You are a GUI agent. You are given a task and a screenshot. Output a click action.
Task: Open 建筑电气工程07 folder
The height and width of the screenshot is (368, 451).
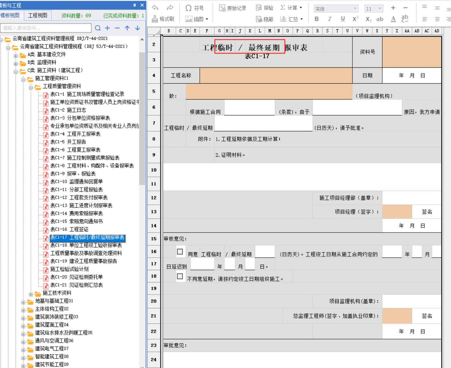click(52, 349)
